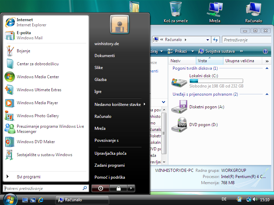Click the power button in Start menu
The width and height of the screenshot is (274, 205).
(x=100, y=188)
